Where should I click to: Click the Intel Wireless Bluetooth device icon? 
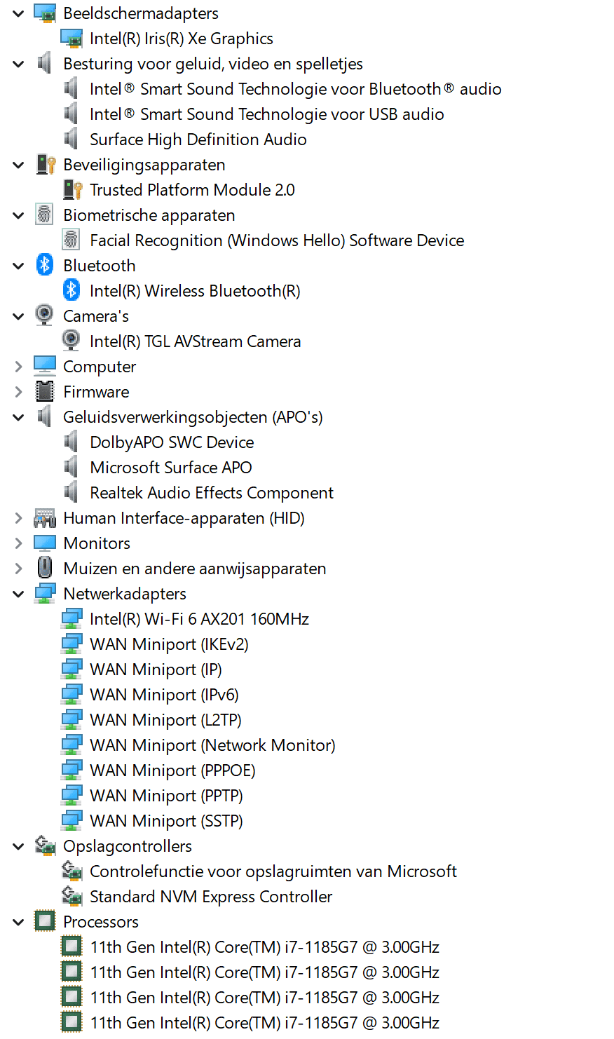(x=71, y=290)
